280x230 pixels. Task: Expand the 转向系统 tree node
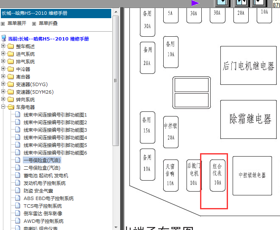click(3, 99)
